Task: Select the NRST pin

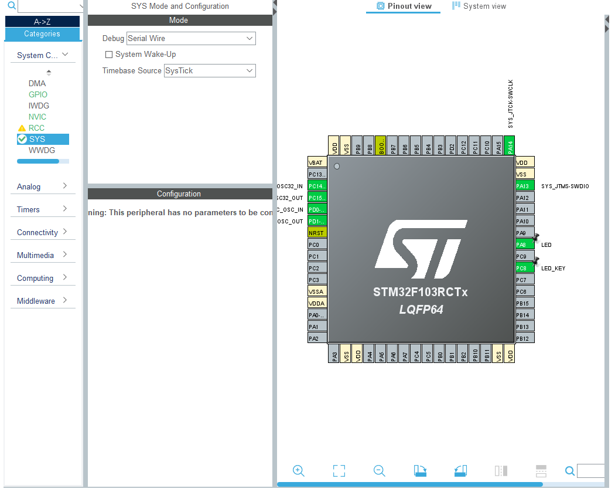Action: click(317, 233)
